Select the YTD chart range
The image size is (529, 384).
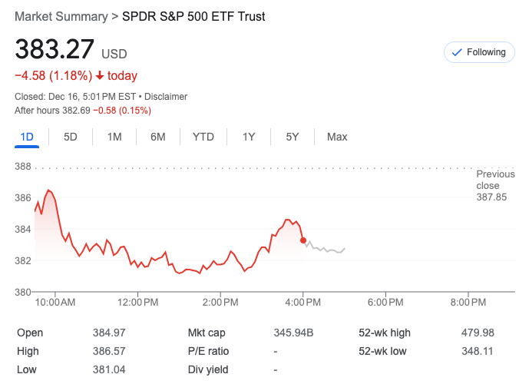click(x=203, y=137)
